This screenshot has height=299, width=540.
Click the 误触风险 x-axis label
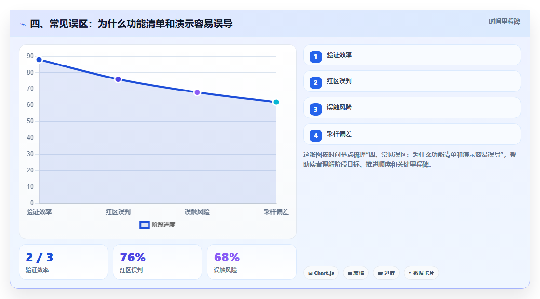point(197,212)
